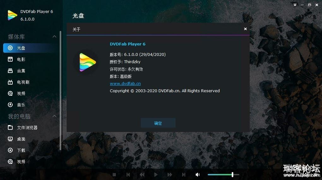322x180 pixels.
Task: Open the main menu triangle in title bar
Action: point(295,5)
